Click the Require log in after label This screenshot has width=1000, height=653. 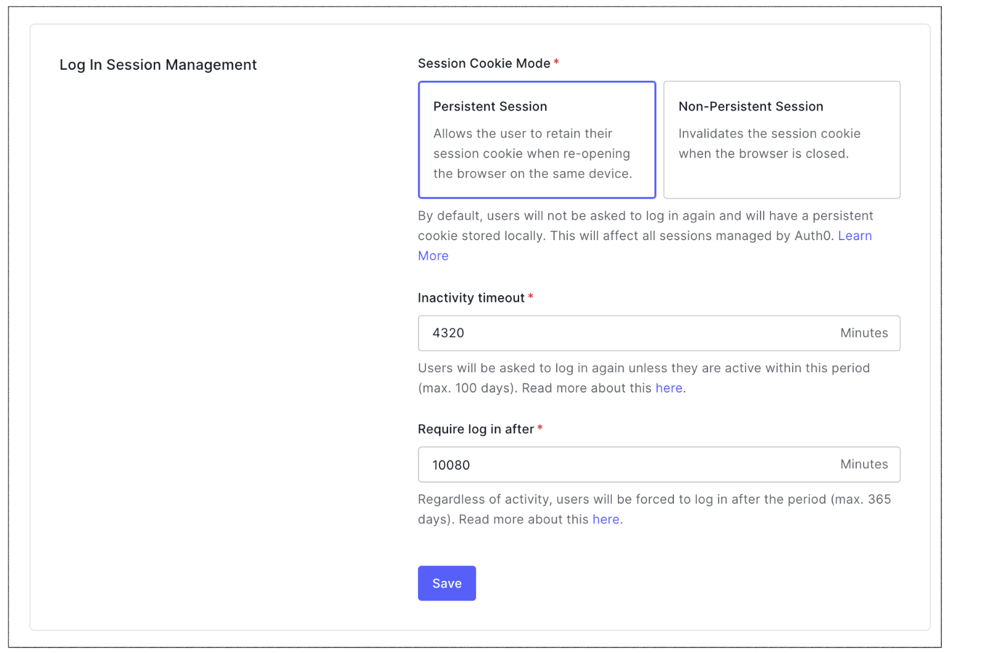tap(475, 430)
